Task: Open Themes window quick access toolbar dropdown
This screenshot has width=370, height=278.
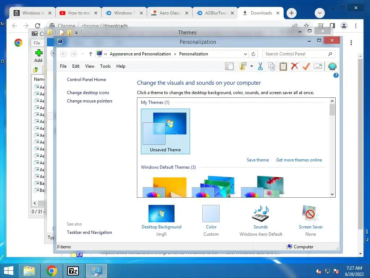Action: click(x=77, y=33)
